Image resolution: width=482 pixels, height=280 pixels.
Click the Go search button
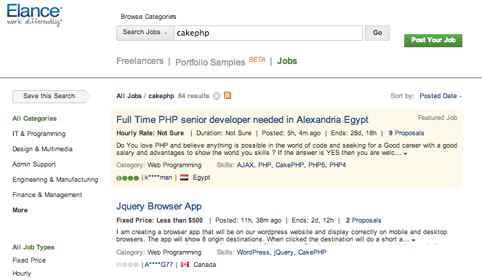pyautogui.click(x=377, y=33)
